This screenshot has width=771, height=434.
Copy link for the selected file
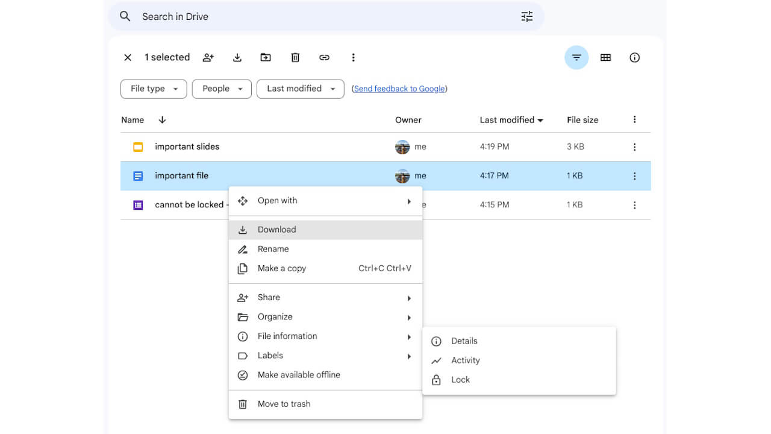tap(324, 57)
